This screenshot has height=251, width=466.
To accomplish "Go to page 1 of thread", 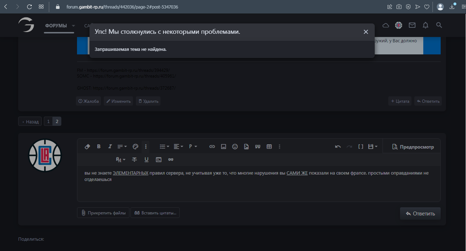I will coord(48,122).
